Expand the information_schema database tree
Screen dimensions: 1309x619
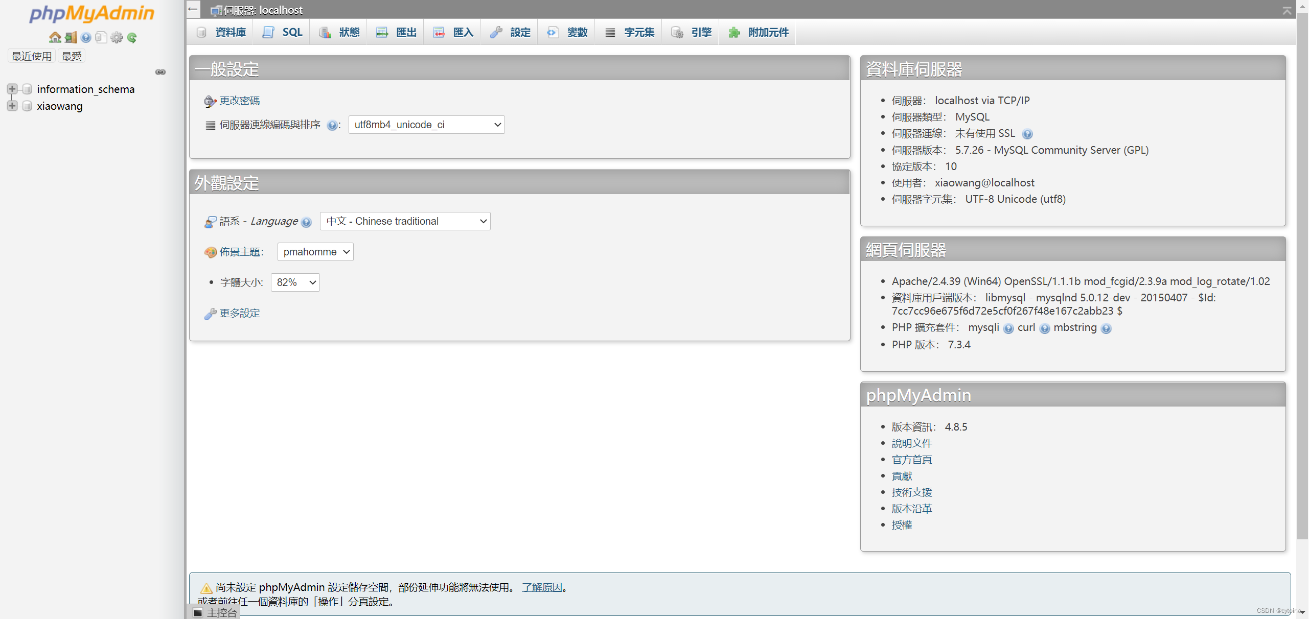tap(12, 88)
